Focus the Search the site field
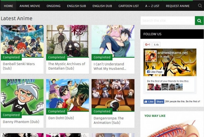This screenshot has width=204, height=137. tap(168, 20)
